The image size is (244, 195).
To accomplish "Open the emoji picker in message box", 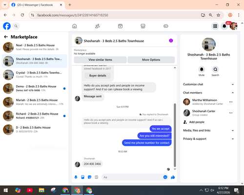I will 165,177.
